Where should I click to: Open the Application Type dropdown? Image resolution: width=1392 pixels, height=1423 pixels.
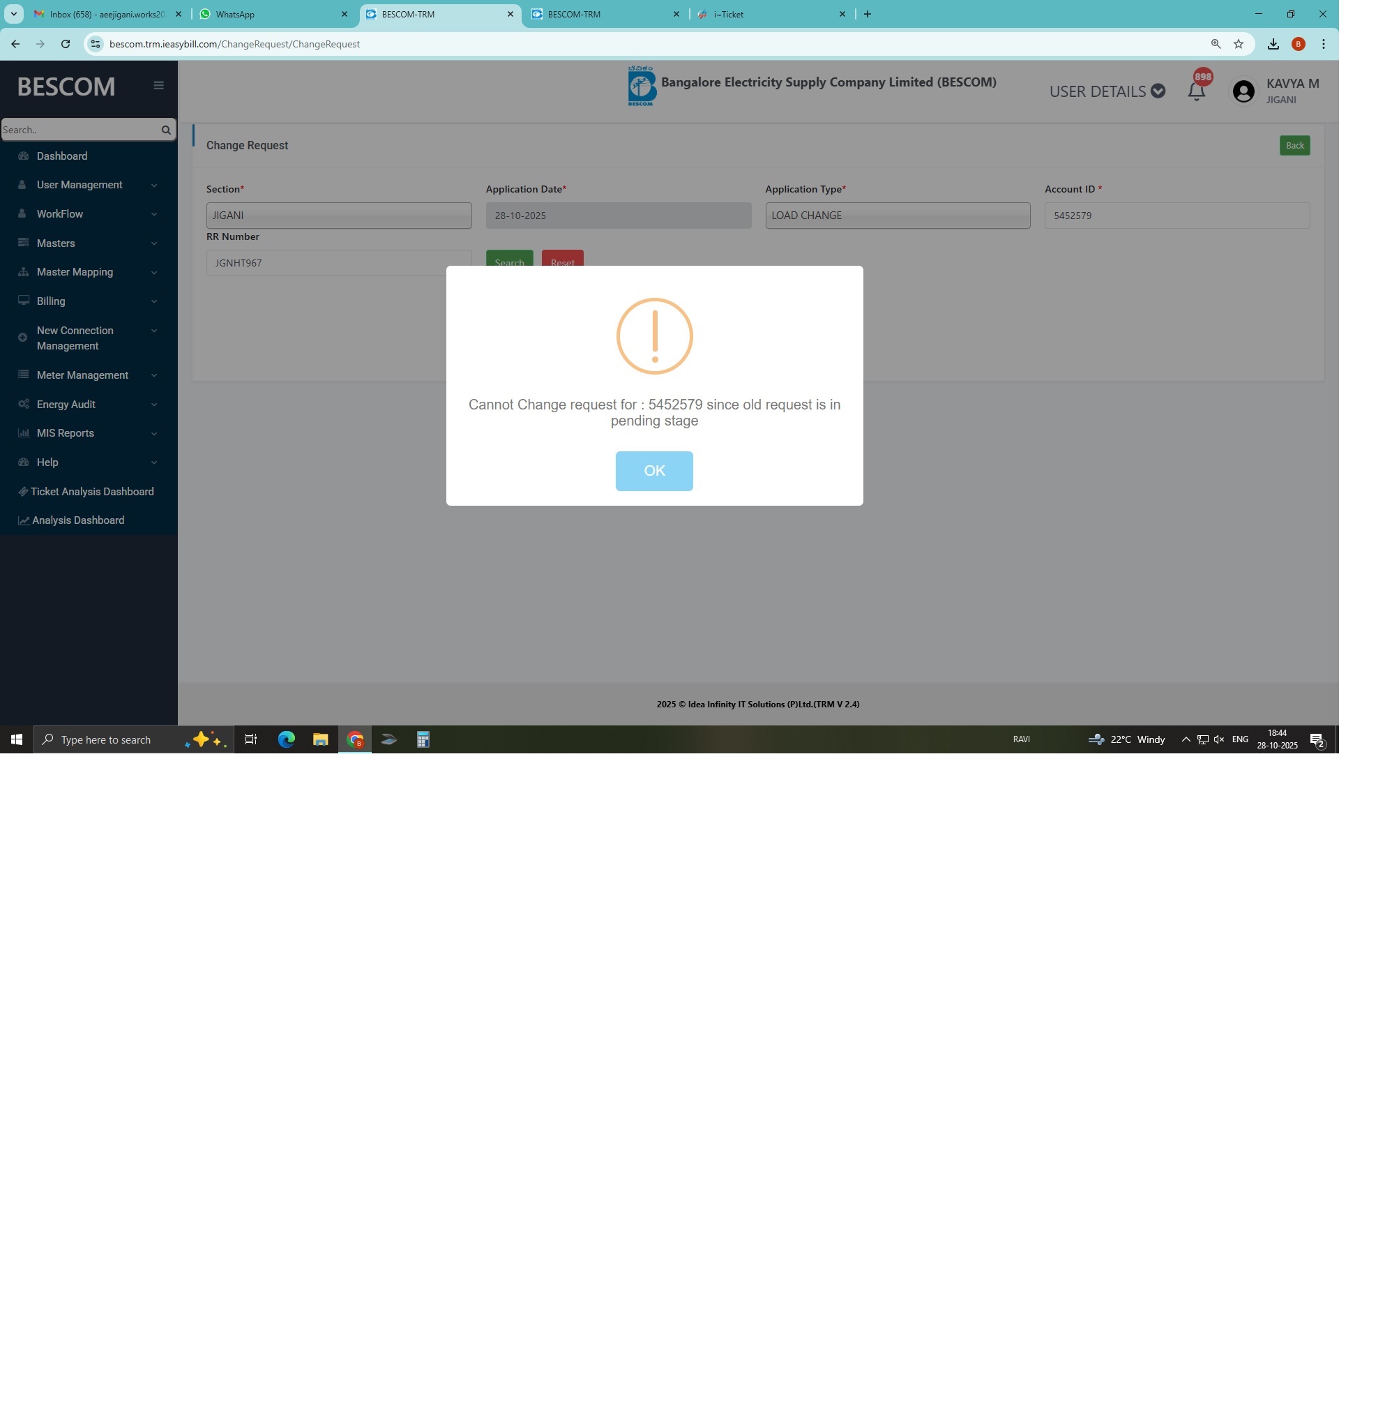pos(897,216)
